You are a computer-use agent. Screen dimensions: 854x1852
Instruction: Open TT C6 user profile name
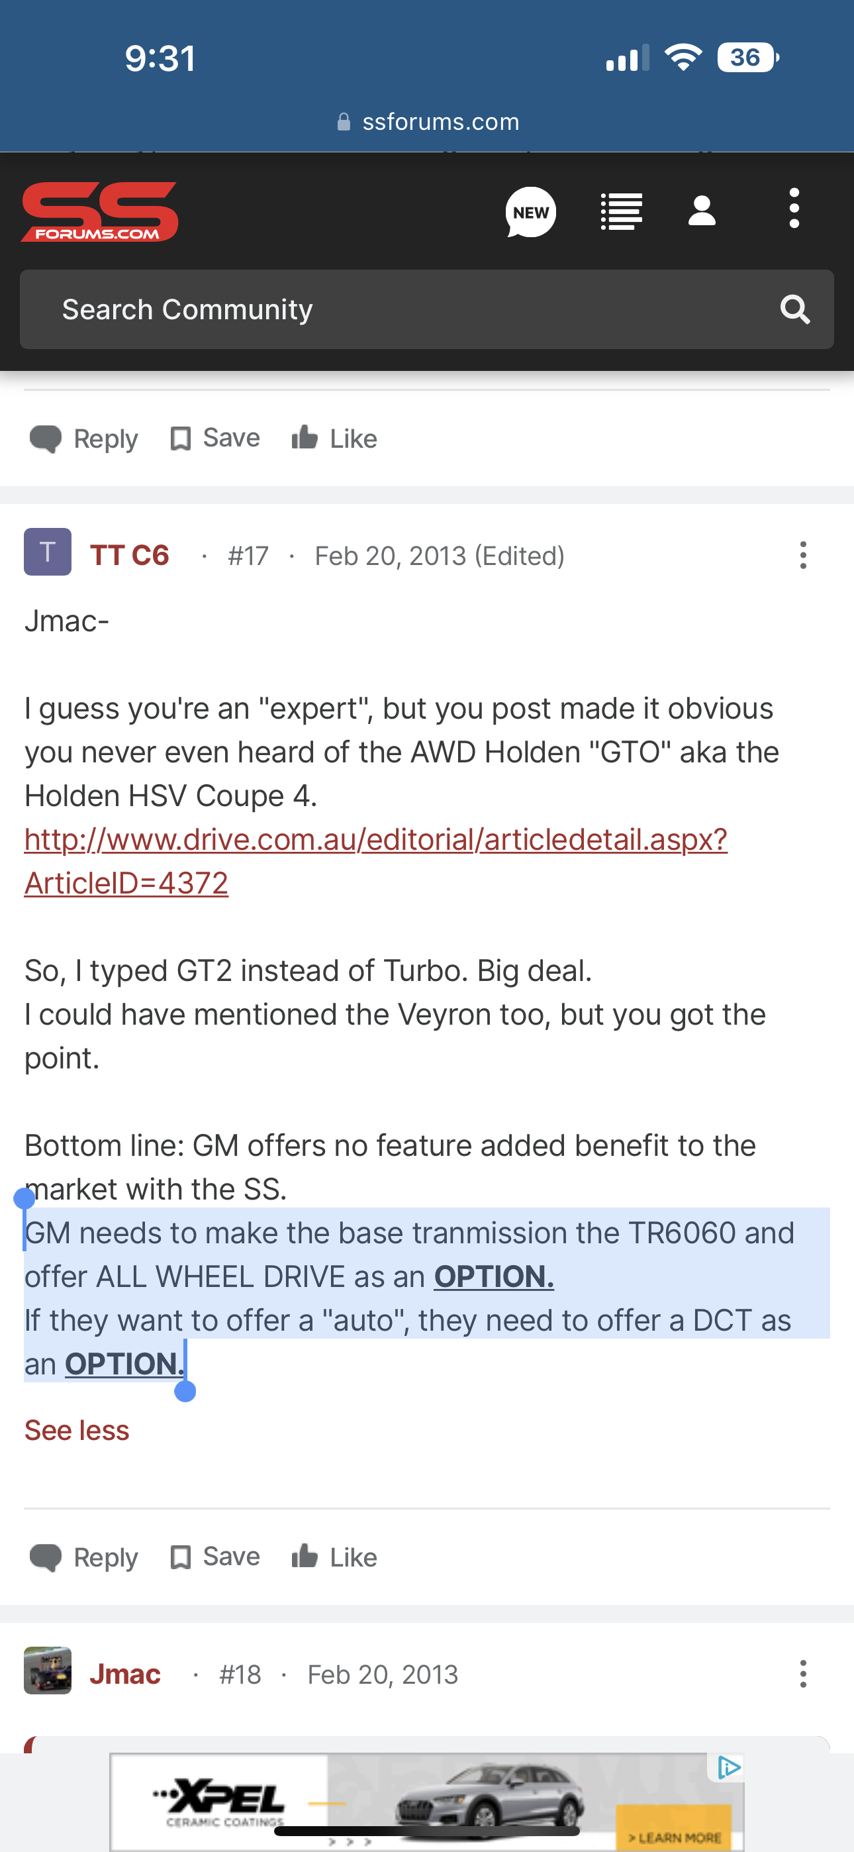pos(129,556)
